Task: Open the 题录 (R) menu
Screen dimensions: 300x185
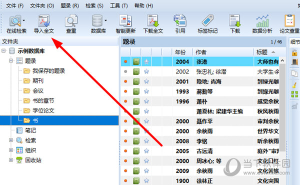Action: tap(69, 5)
